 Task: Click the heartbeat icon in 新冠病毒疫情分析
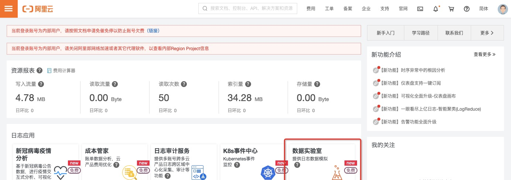pyautogui.click(x=61, y=173)
